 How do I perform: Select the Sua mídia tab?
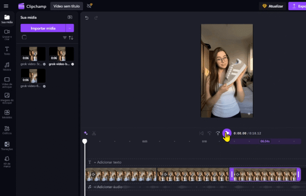(7, 18)
